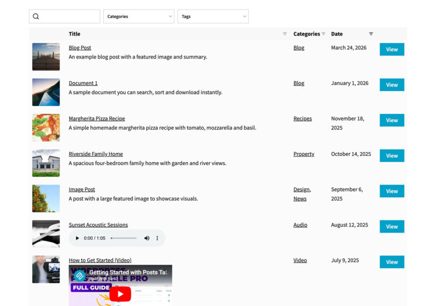Click View button for Sunset Acoustic Sessions
436x306 pixels.
392,227
